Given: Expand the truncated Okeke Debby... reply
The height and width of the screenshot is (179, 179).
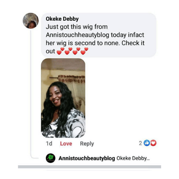Looking at the screenshot, I should [x=133, y=158].
